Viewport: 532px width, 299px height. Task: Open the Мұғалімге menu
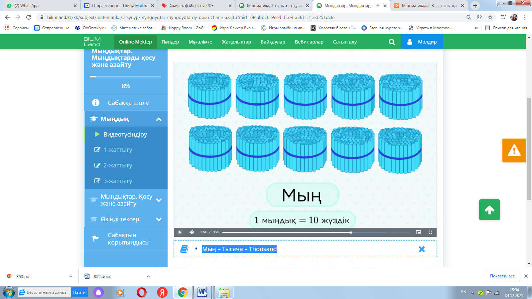[x=200, y=42]
